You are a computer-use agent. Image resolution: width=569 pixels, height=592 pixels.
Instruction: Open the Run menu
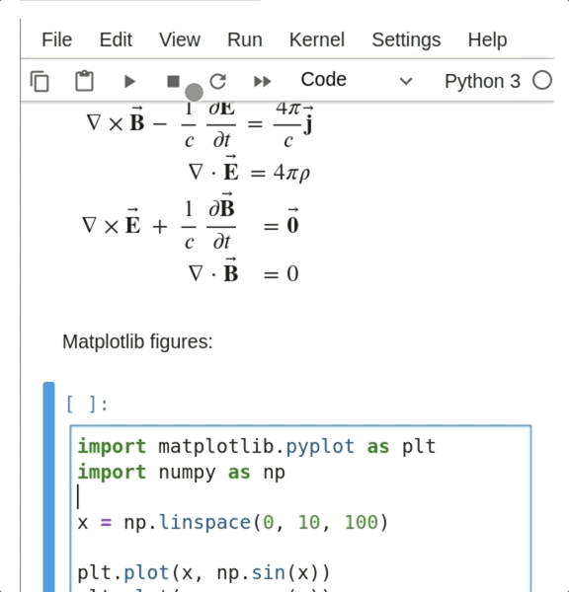click(245, 39)
